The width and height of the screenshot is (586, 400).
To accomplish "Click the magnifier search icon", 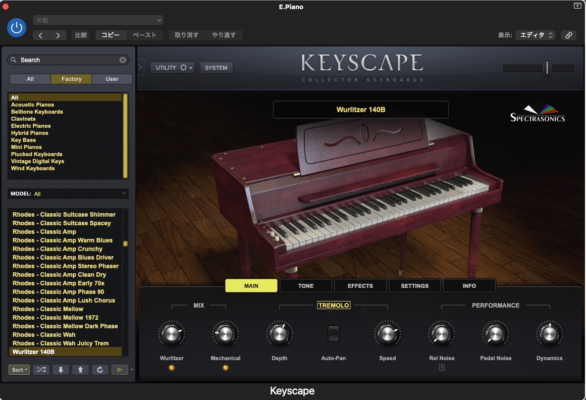I will 14,60.
